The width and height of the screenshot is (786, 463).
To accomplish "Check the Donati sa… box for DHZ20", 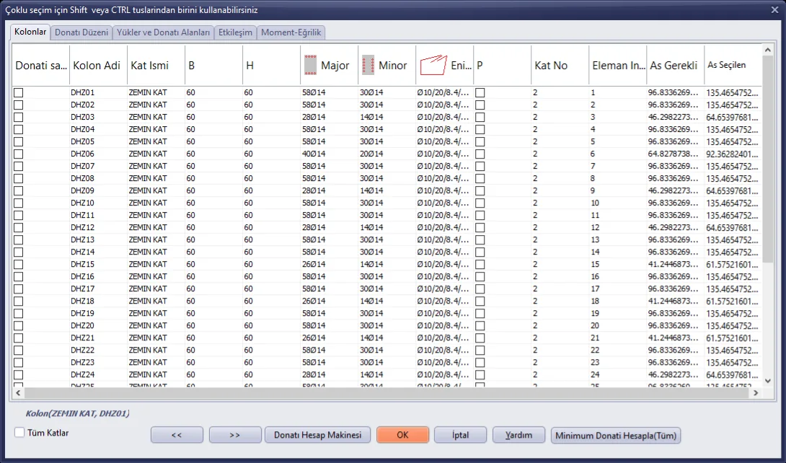I will 19,326.
